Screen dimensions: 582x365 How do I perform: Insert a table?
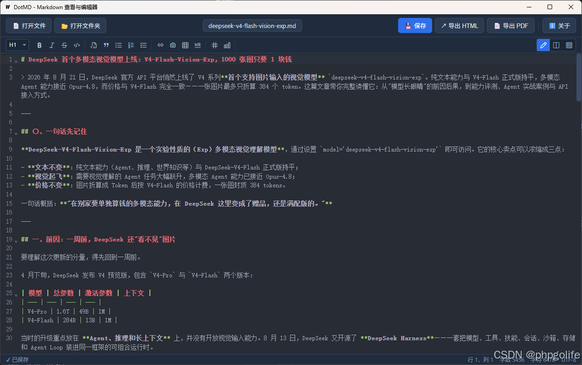pos(185,45)
